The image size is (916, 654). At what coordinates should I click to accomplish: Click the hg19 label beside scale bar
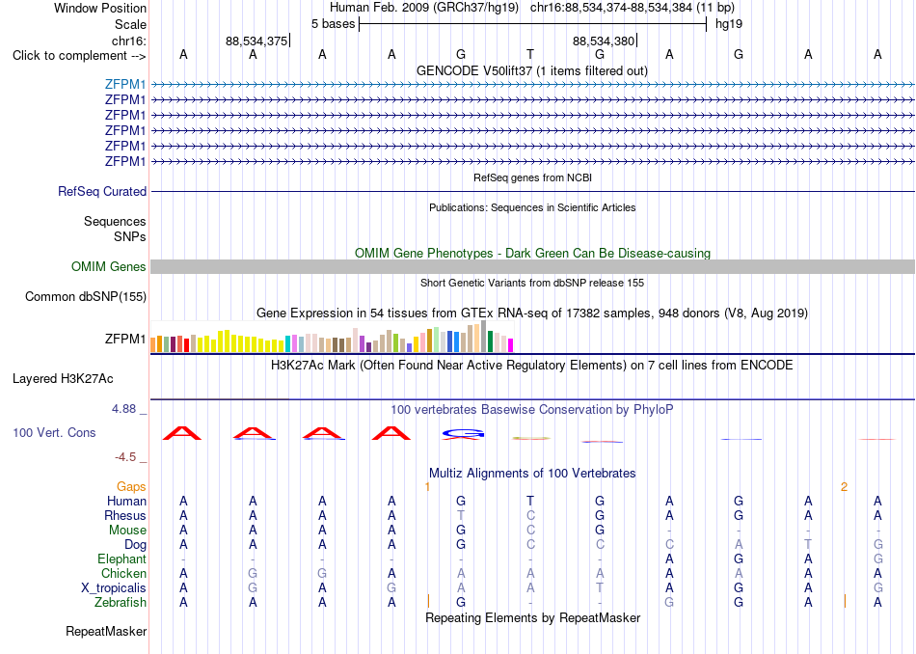(x=729, y=24)
